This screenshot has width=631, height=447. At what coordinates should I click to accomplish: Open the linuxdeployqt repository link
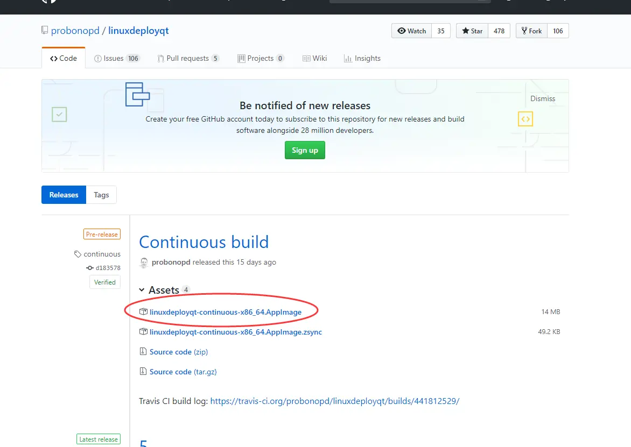pyautogui.click(x=138, y=31)
